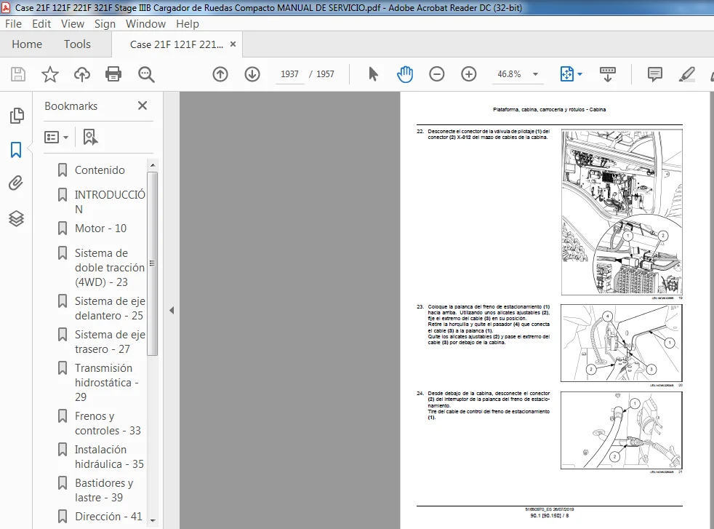714x529 pixels.
Task: Open Sistema de doble tracción bookmark
Action: coord(110,268)
